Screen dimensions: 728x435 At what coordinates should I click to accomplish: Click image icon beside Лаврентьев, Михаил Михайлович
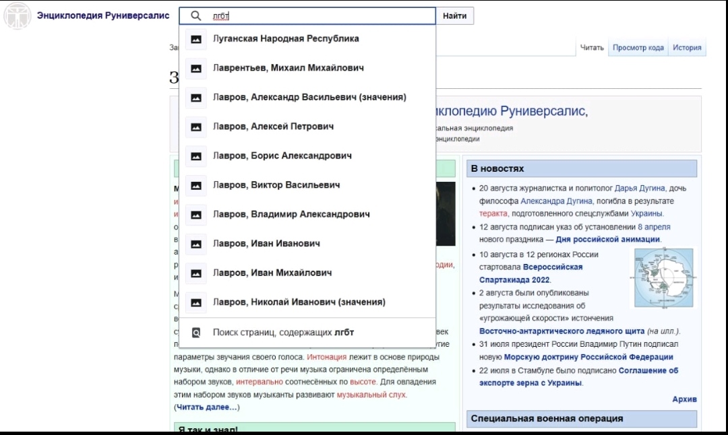tap(196, 68)
